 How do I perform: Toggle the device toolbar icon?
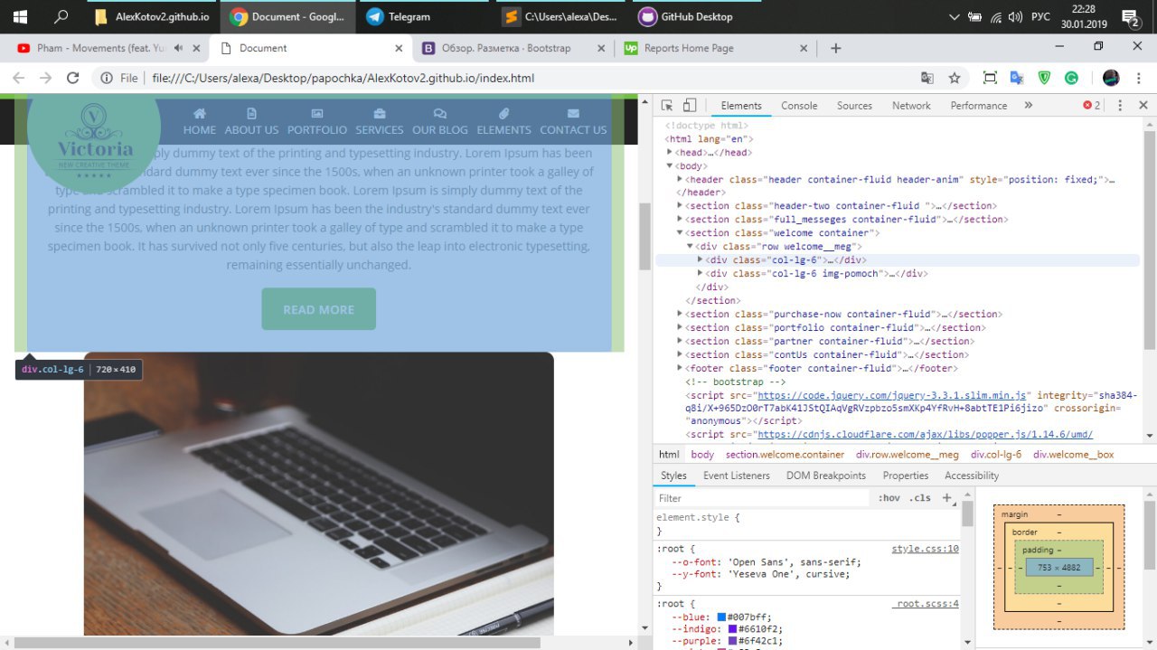click(x=689, y=106)
